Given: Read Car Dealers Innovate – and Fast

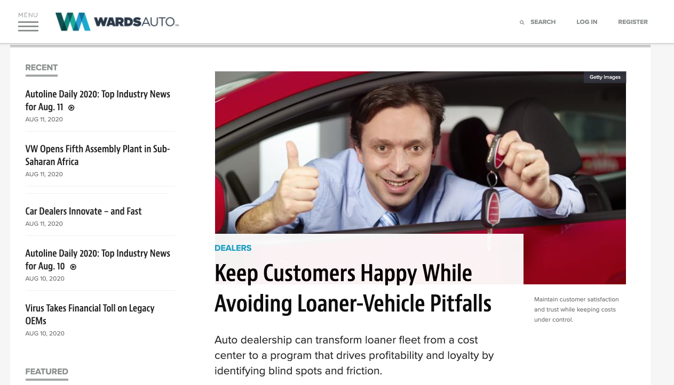Looking at the screenshot, I should [83, 211].
